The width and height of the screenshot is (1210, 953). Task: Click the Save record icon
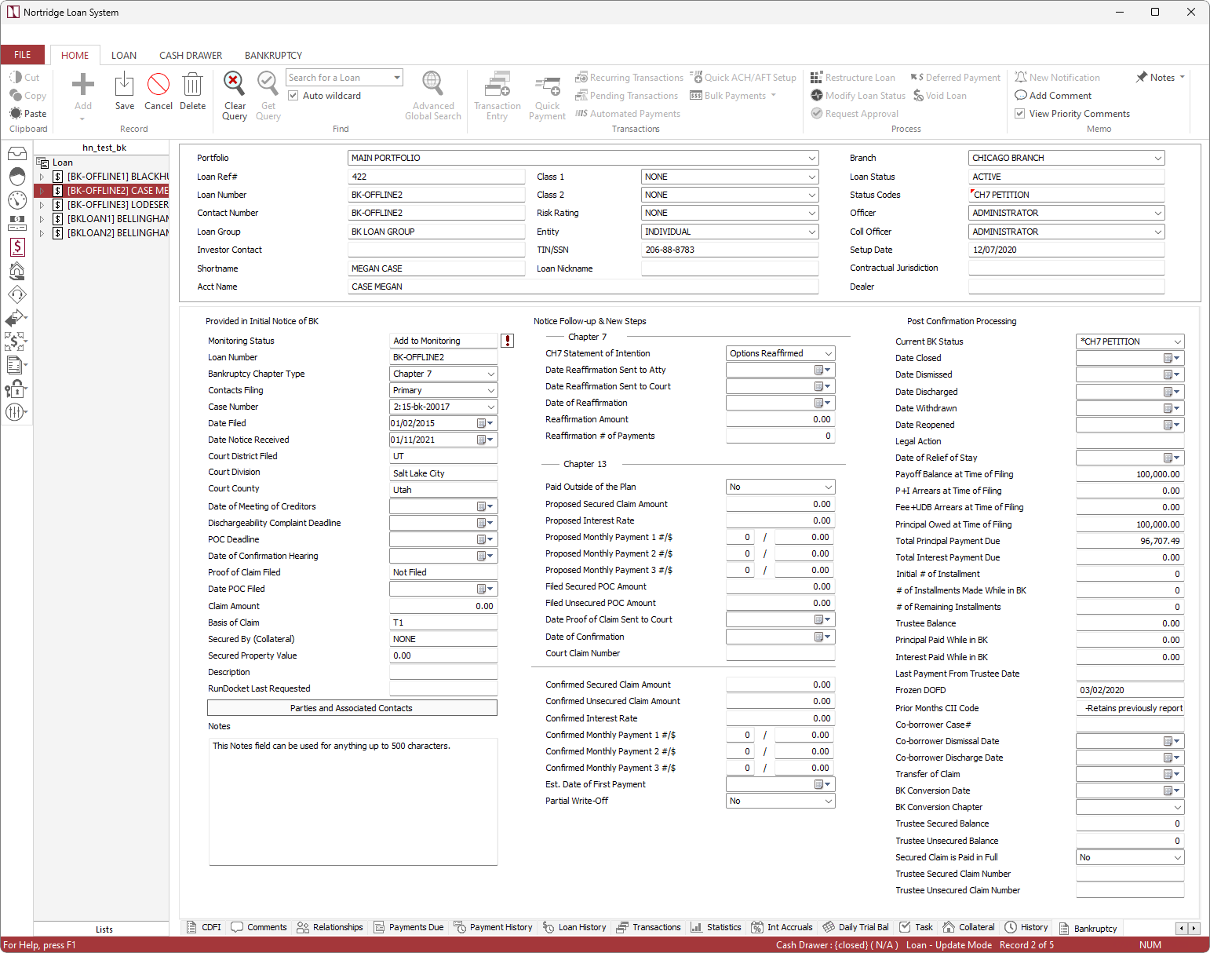124,84
